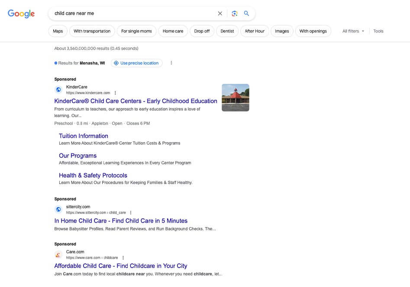
Task: Open Google Lens image search
Action: (234, 13)
